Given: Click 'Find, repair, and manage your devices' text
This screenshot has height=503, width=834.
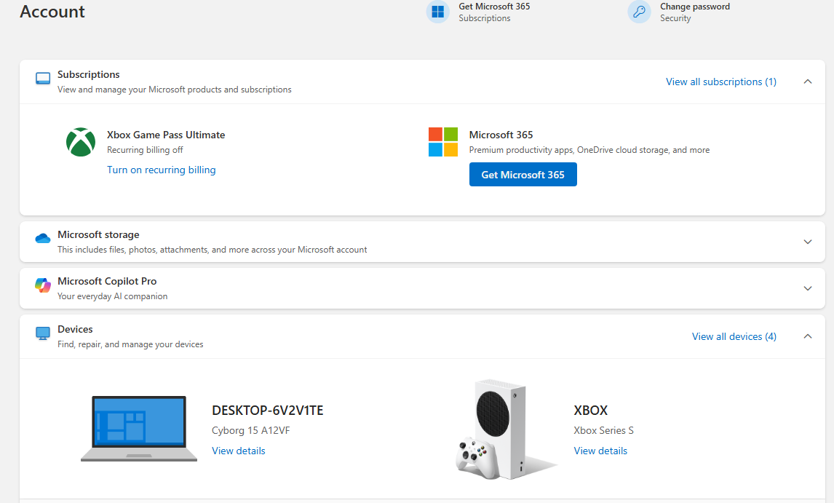Looking at the screenshot, I should [x=130, y=344].
